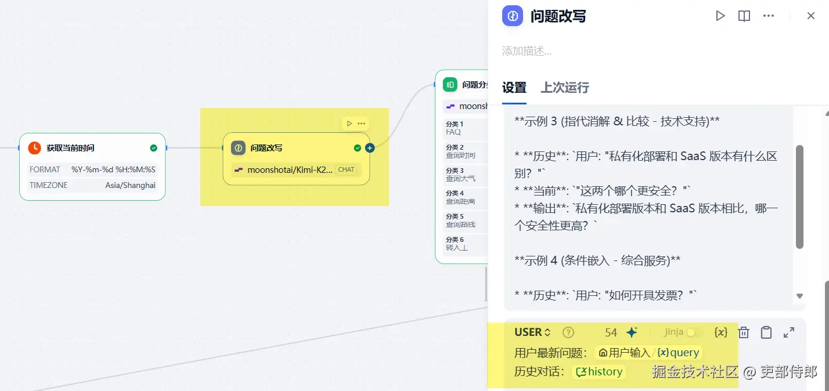
Task: Click the scroll-down arrow on the settings panel
Action: pyautogui.click(x=799, y=295)
